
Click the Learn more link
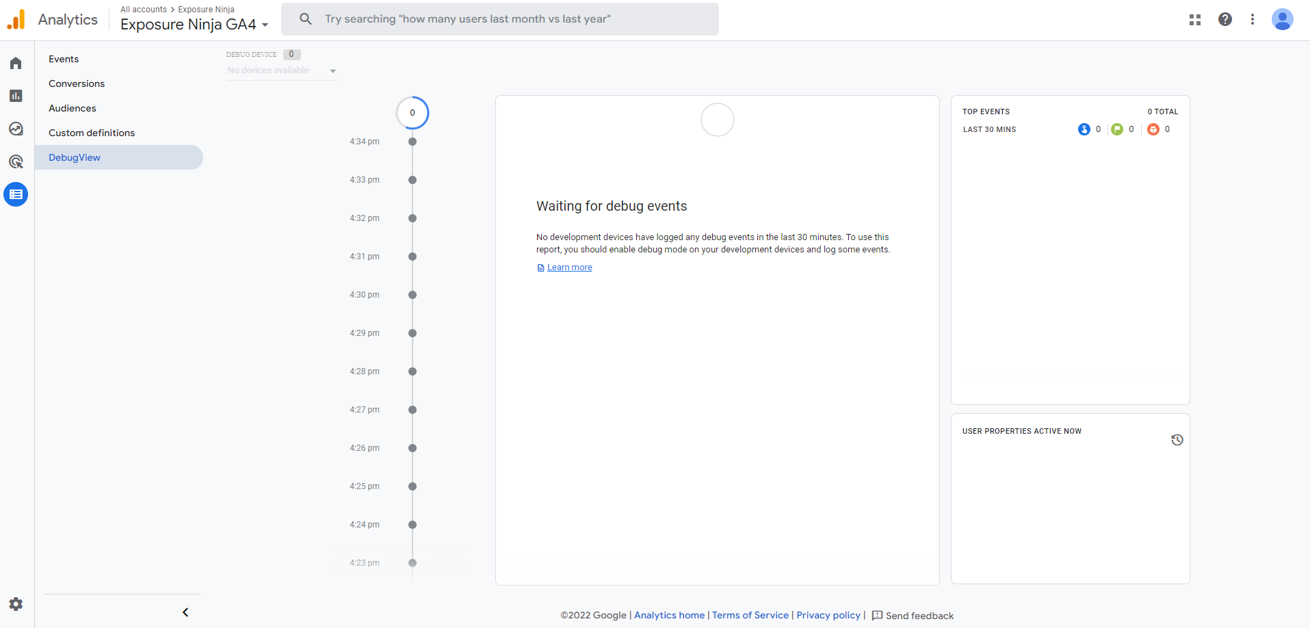tap(569, 267)
